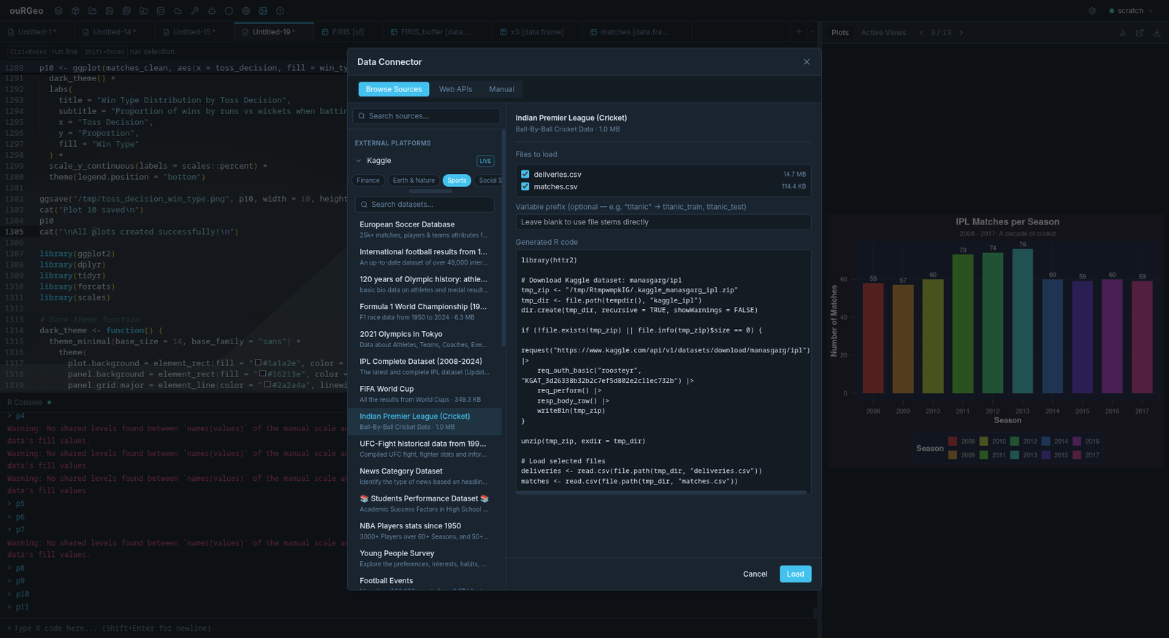
Task: Click the bar chart icon in Plots panel
Action: point(1122,33)
